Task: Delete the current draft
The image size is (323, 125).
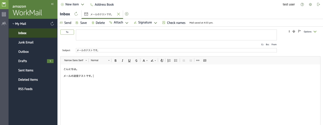Action: 98,23
